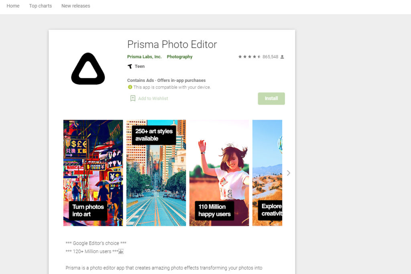Screen dimensions: 411x274
Task: Click the Teen rating label
Action: pos(139,66)
